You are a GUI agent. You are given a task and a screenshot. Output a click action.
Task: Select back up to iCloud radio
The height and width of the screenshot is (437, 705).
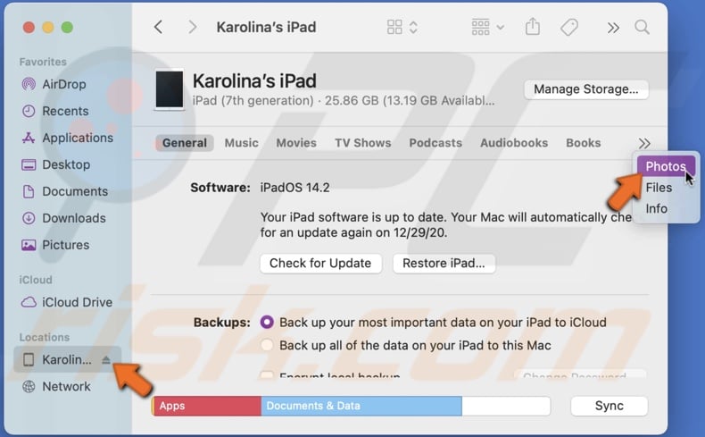click(x=267, y=323)
